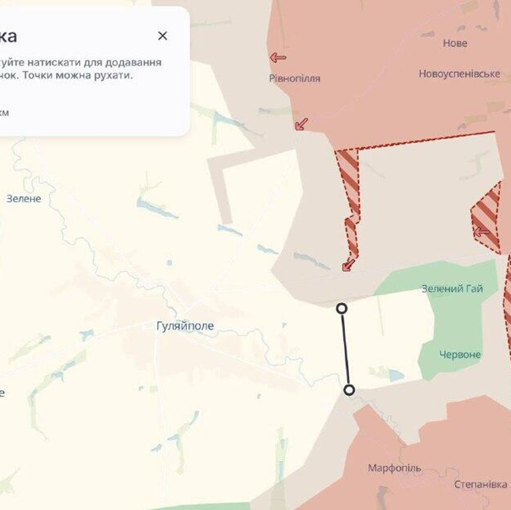
Task: Click the arrow icon near Рівнопілля
Action: (x=278, y=57)
